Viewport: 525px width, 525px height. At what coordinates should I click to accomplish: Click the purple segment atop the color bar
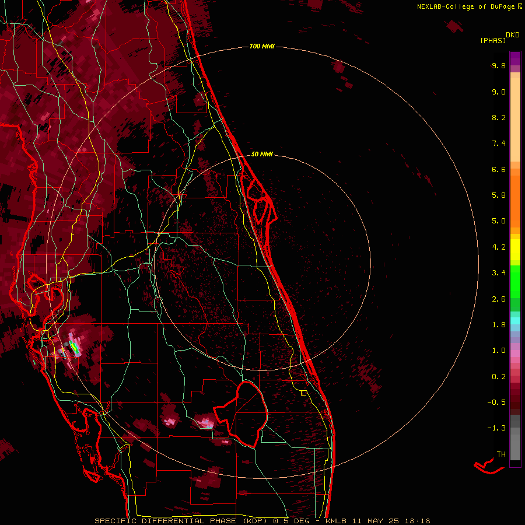[515, 58]
